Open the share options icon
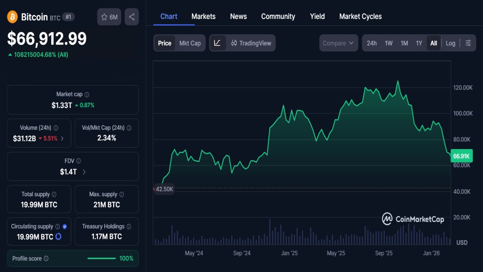This screenshot has width=483, height=272. pyautogui.click(x=132, y=17)
